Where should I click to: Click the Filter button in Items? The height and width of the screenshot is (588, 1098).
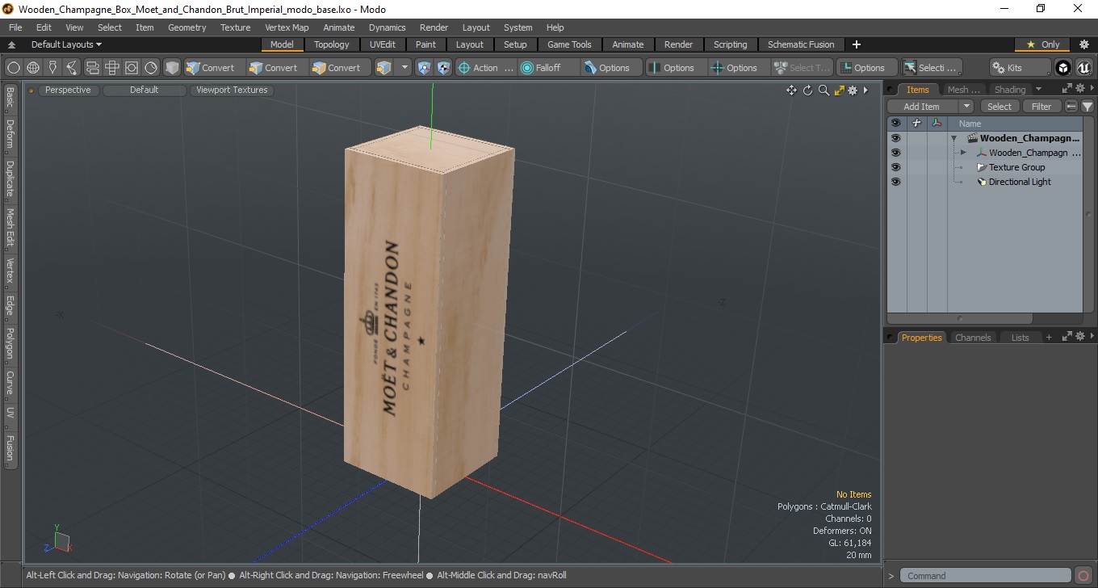(1041, 107)
